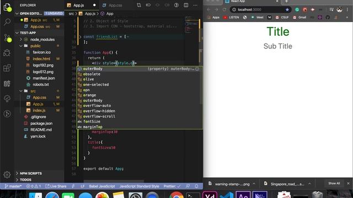Reload the localhost page in Chrome
The height and width of the screenshot is (198, 353).
224,10
